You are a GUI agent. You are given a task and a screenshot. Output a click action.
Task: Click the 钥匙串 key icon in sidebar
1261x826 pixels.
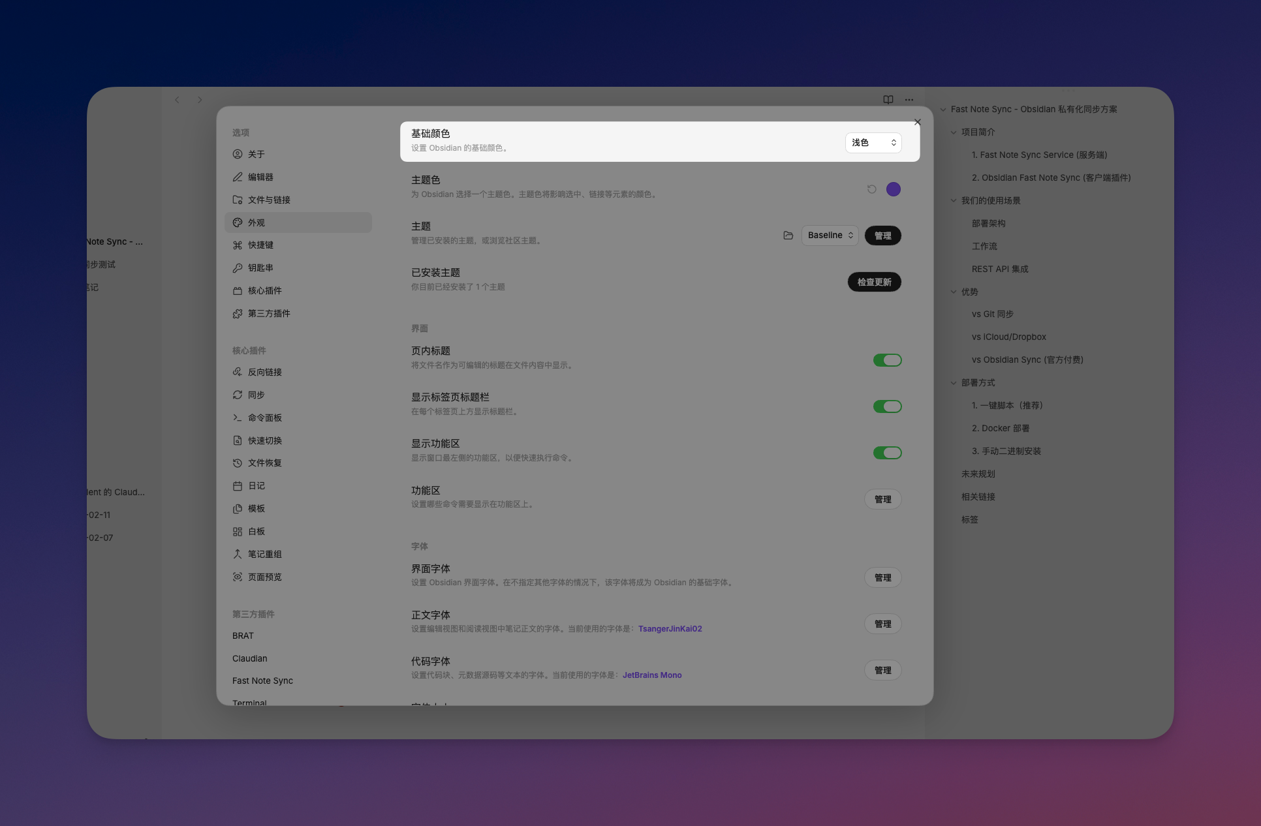point(238,268)
